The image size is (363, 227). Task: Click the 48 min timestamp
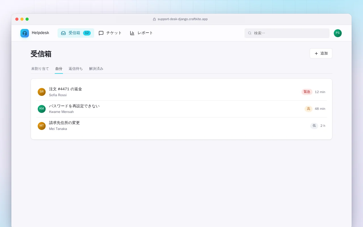320,109
